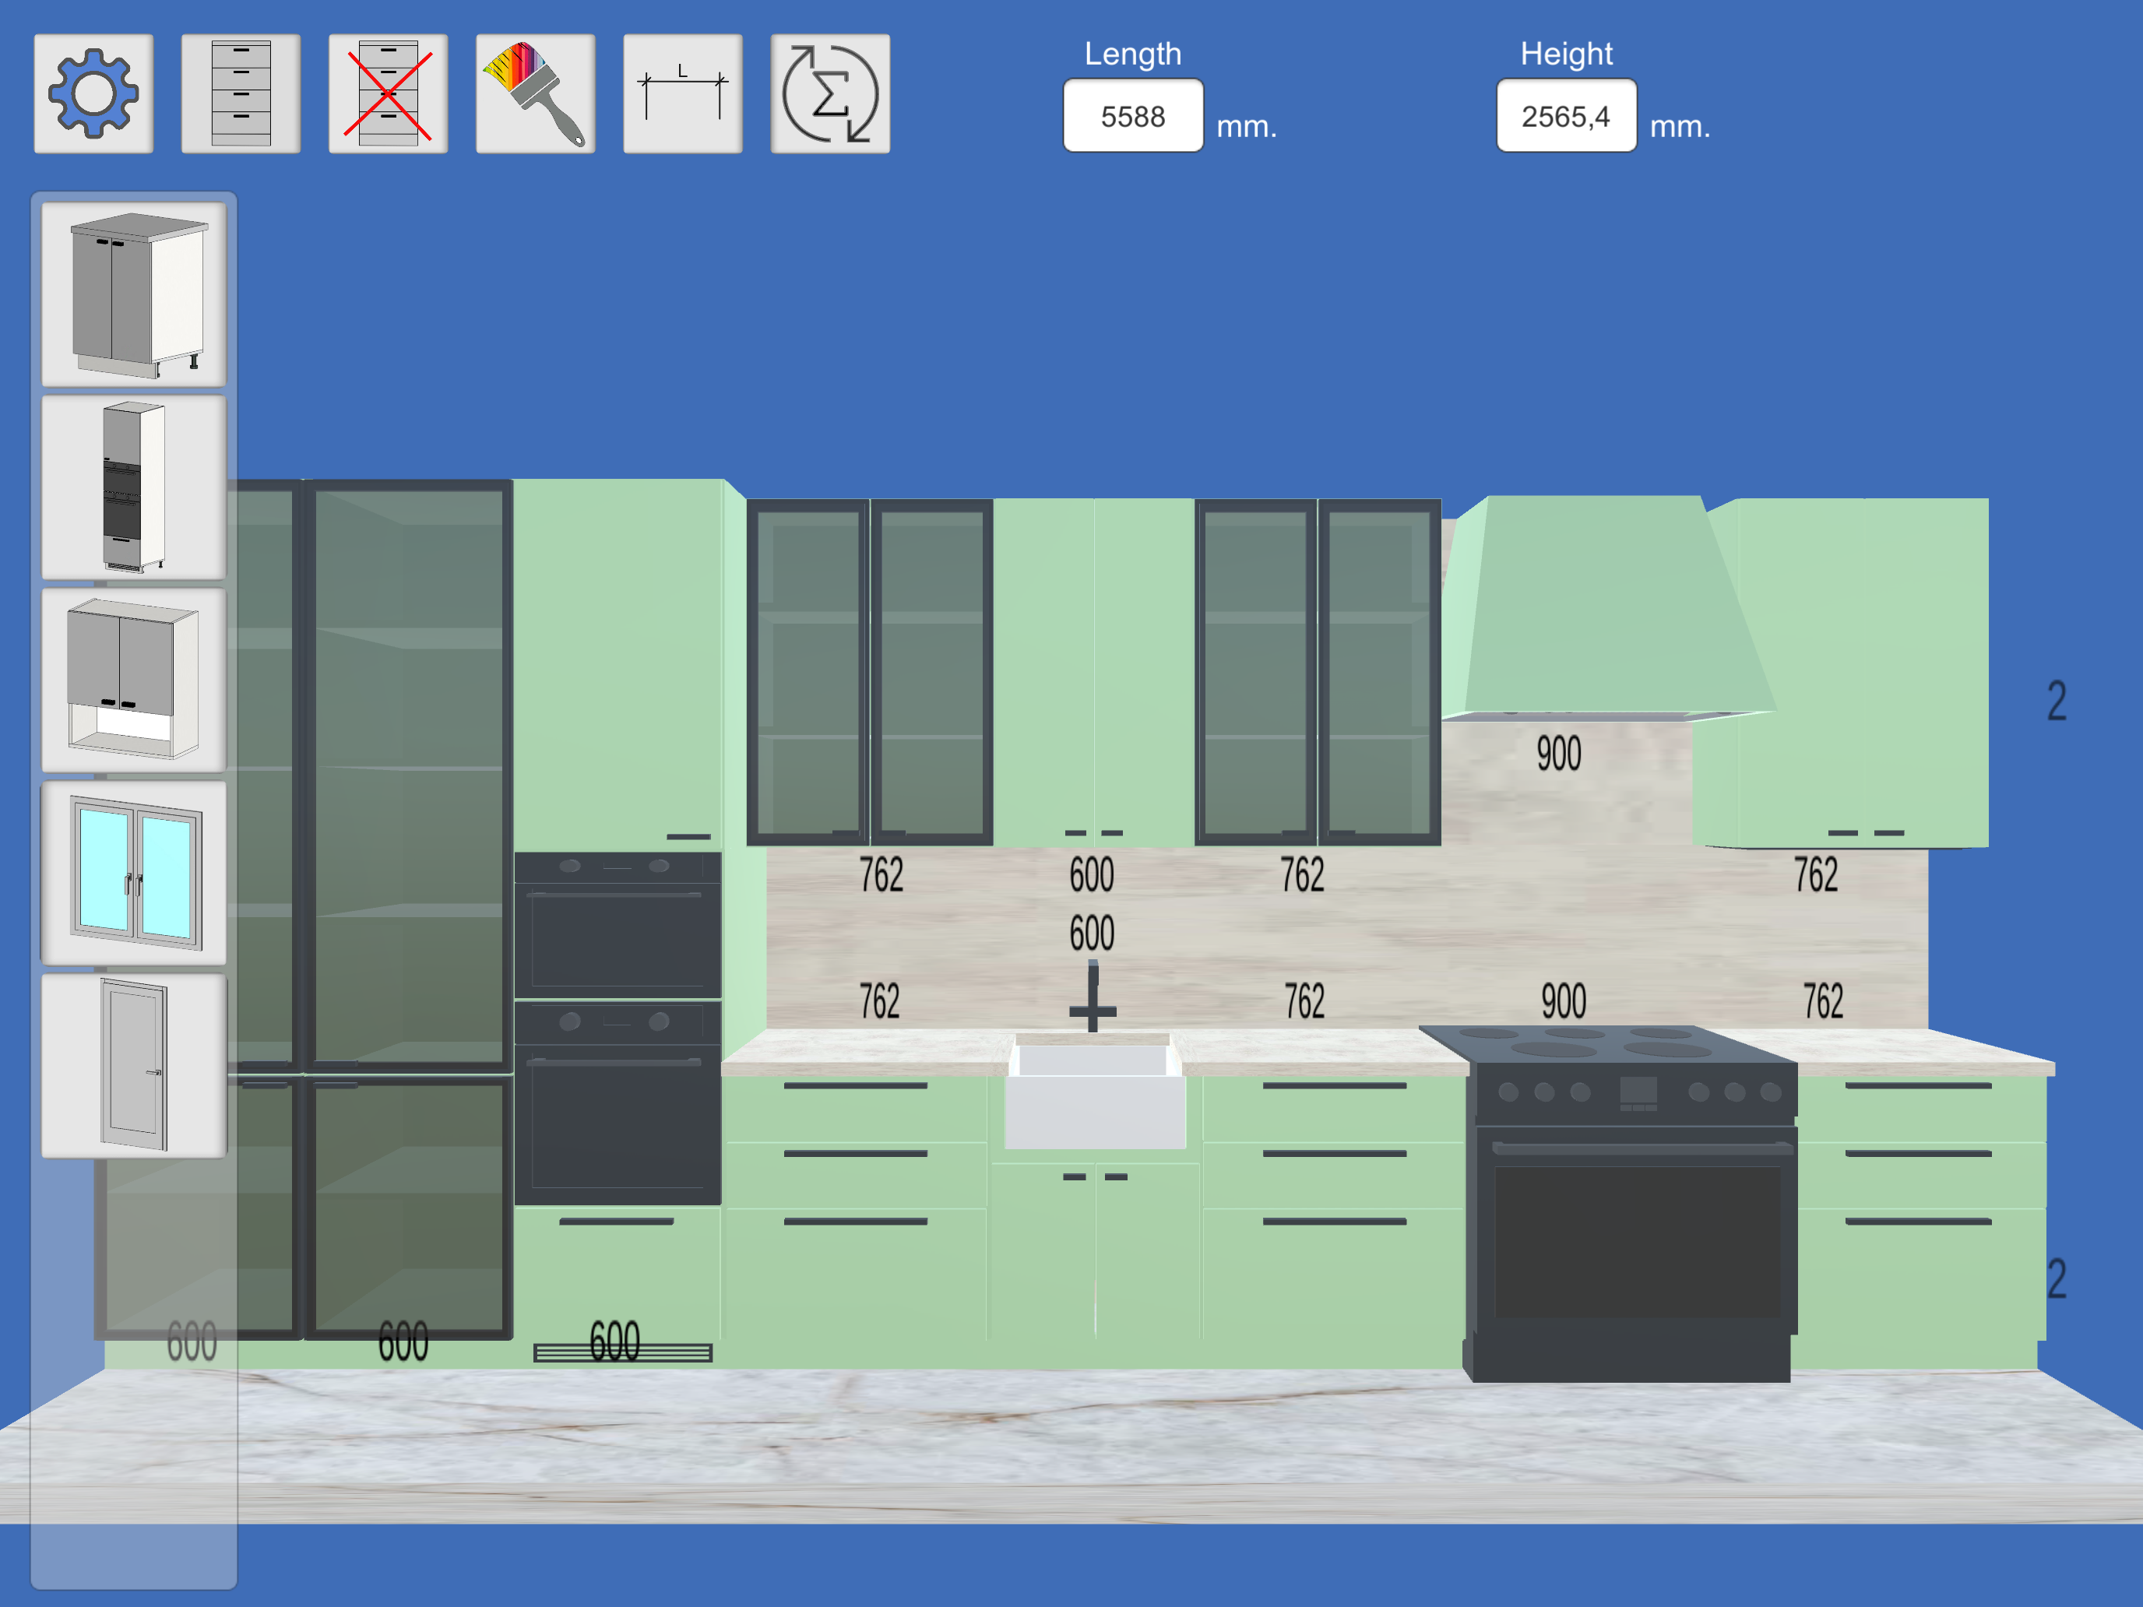Image resolution: width=2143 pixels, height=1607 pixels.
Task: Select the door thumbnail in the sidebar
Action: 134,1066
